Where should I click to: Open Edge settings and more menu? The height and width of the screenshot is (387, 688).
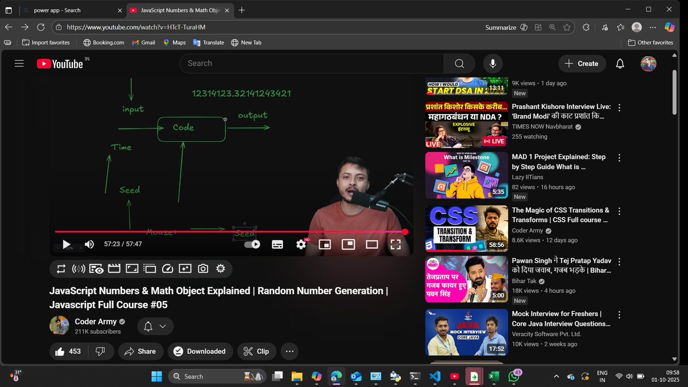(x=652, y=27)
